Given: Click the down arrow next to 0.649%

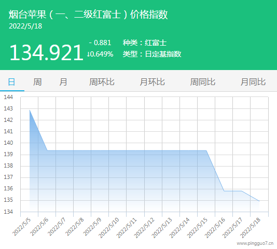Looking at the screenshot, I should (88, 54).
